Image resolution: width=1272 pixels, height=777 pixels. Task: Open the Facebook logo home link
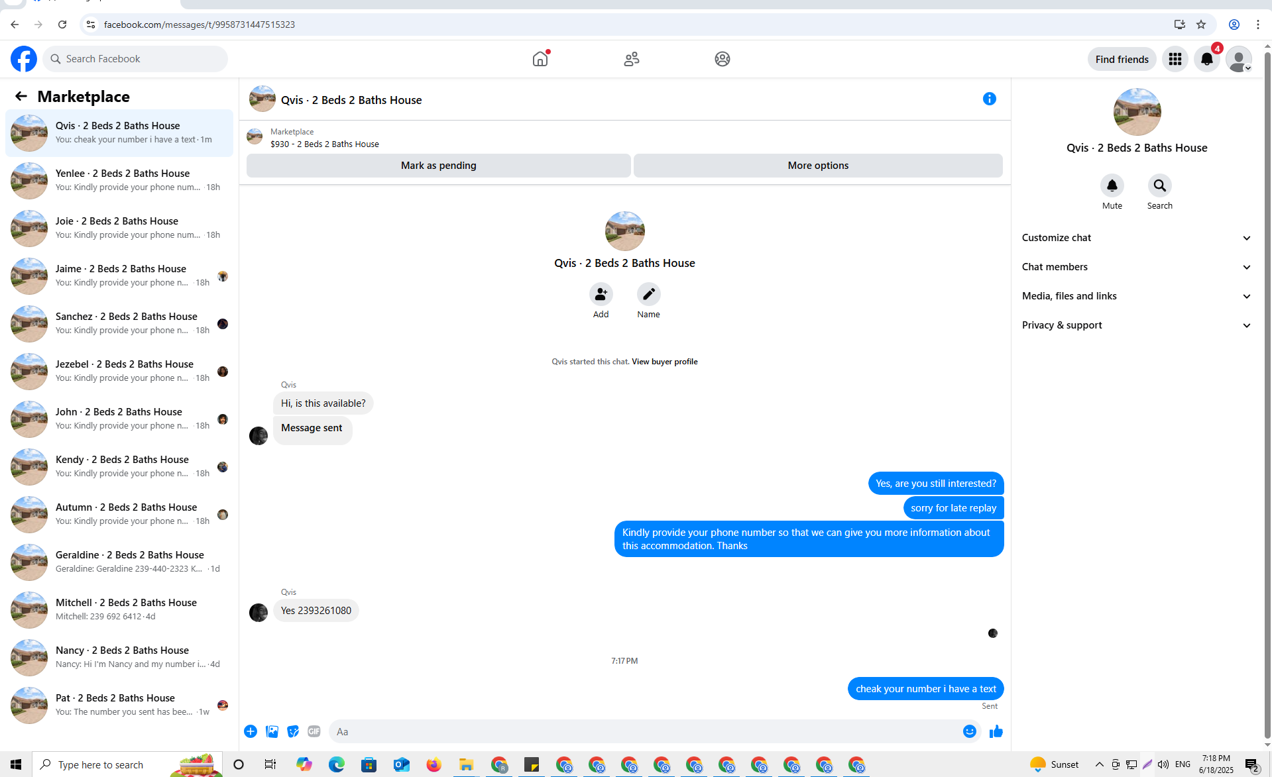coord(24,59)
